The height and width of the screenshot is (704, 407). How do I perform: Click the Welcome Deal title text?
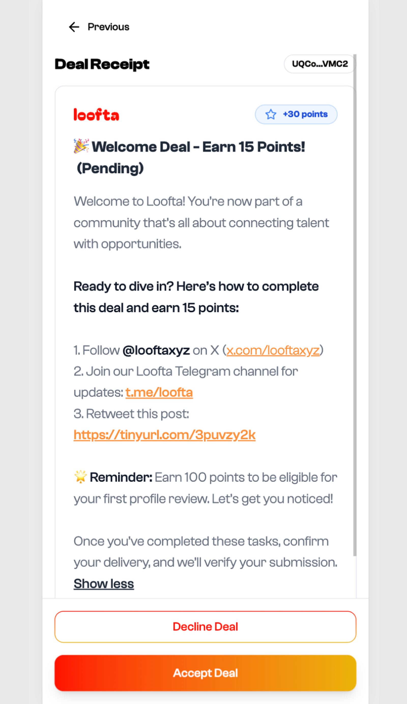[x=198, y=147]
